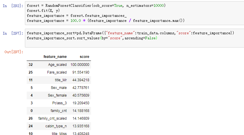Select the score 42.778761

(x=81, y=88)
